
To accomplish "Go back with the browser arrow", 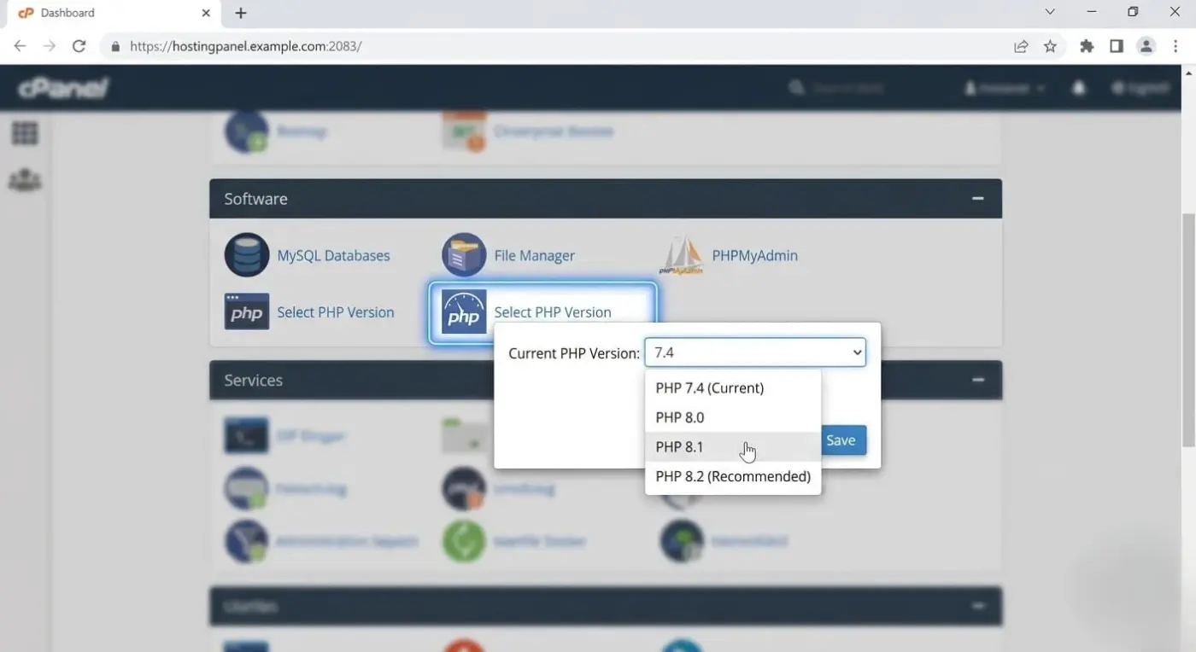I will (x=20, y=46).
